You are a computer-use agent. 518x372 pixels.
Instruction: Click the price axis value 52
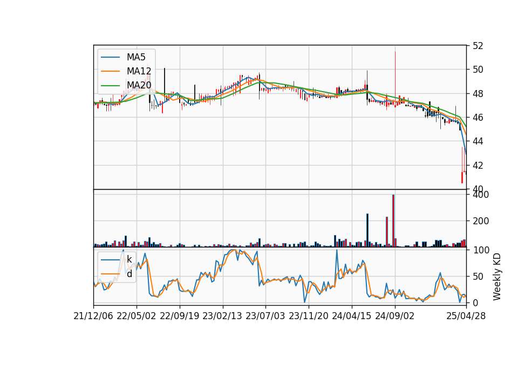click(x=478, y=45)
